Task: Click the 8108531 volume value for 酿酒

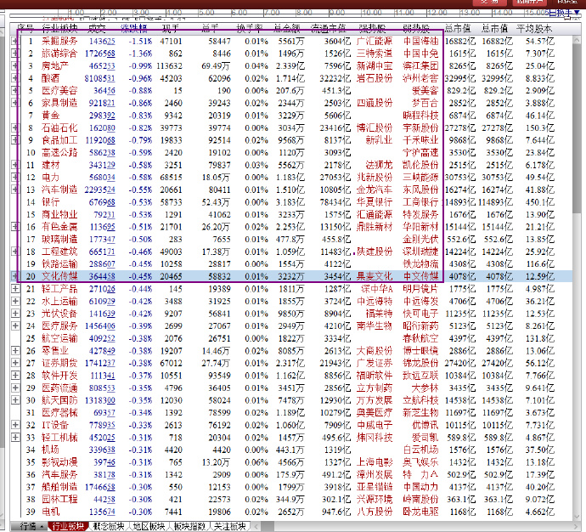Action: [x=99, y=78]
